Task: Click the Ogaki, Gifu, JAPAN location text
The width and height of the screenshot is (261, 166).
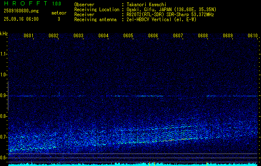Action: coord(171,10)
